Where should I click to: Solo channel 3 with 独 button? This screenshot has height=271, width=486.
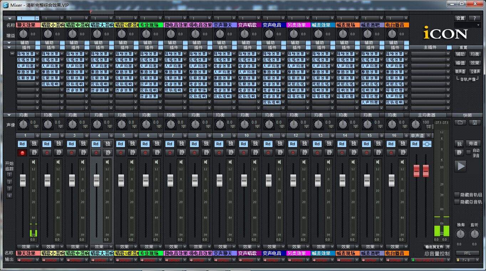point(83,144)
